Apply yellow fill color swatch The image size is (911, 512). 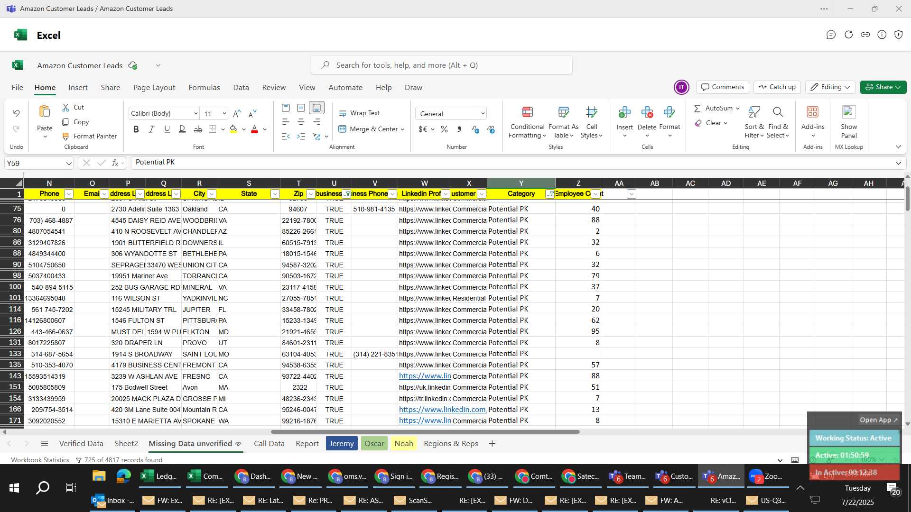click(233, 129)
